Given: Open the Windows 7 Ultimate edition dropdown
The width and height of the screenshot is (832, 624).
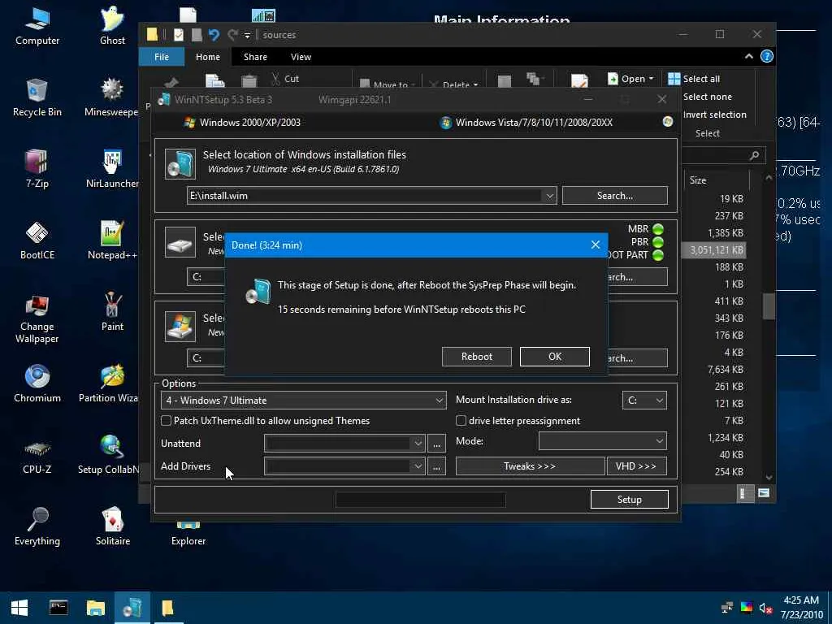Looking at the screenshot, I should [x=303, y=400].
